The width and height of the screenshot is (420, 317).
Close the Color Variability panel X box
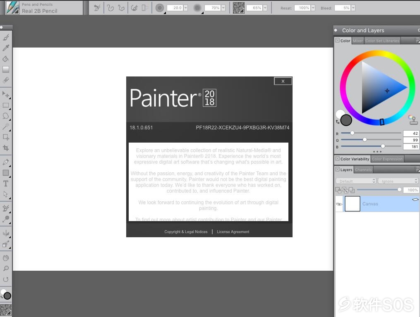point(338,159)
